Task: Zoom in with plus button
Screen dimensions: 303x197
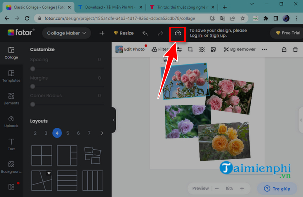Action: (242, 189)
